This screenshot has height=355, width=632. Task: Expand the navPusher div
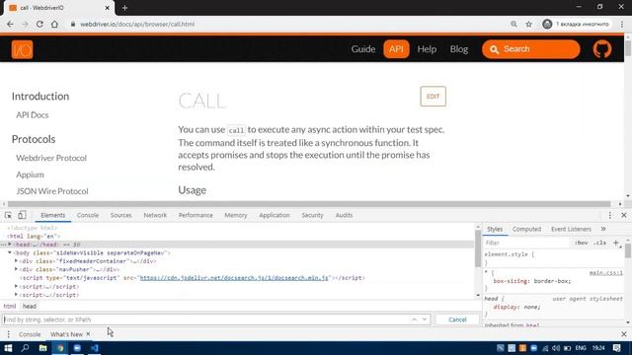(x=16, y=269)
